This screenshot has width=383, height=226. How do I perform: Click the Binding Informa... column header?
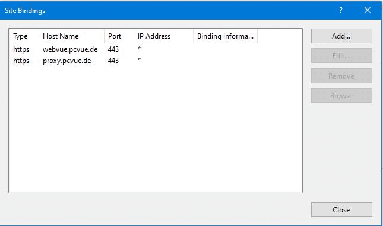coord(225,36)
